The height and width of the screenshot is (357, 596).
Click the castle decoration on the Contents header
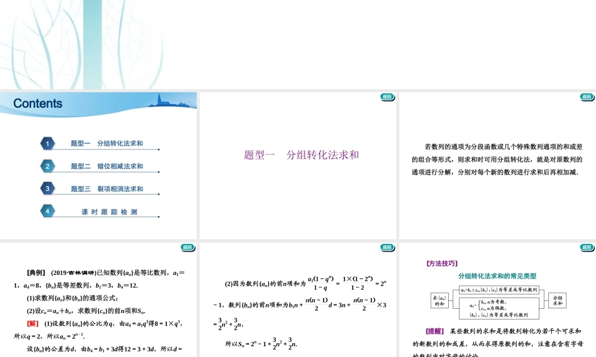coord(161,101)
